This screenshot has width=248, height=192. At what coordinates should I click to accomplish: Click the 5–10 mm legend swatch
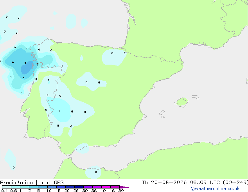point(43,187)
